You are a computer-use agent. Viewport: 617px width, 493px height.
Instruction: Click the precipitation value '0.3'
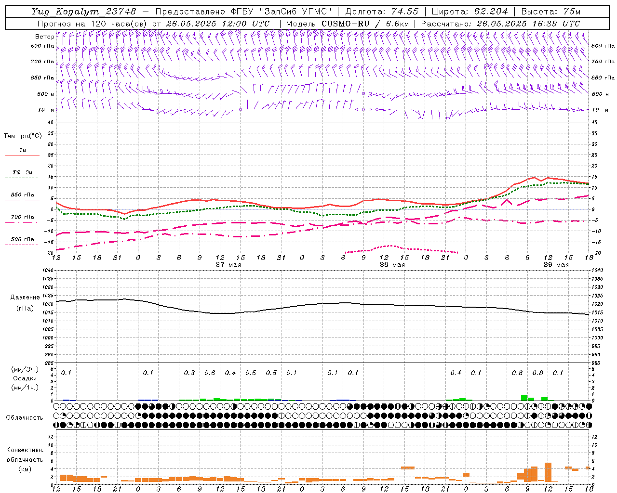189,373
